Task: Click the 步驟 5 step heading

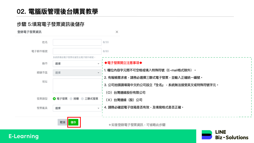Action: [x=51, y=24]
